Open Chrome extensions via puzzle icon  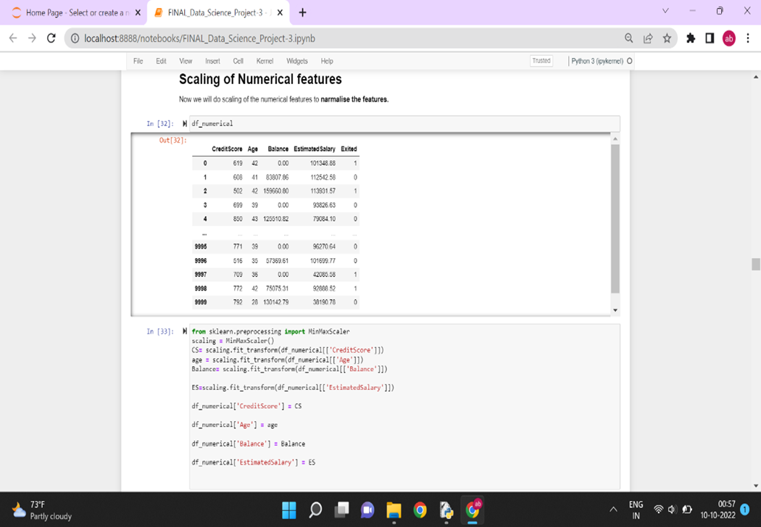click(691, 37)
